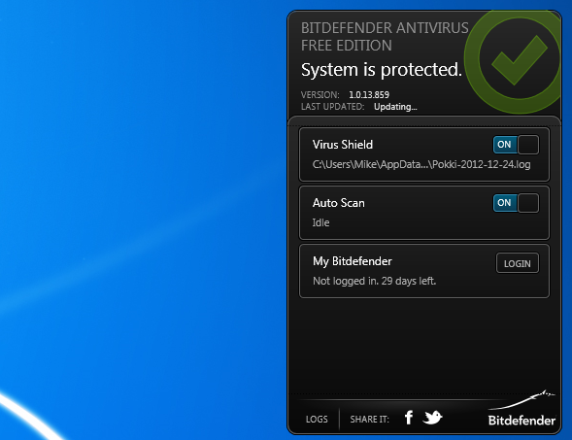Click the Auto Scan Idle status text
The width and height of the screenshot is (572, 440).
pos(320,222)
